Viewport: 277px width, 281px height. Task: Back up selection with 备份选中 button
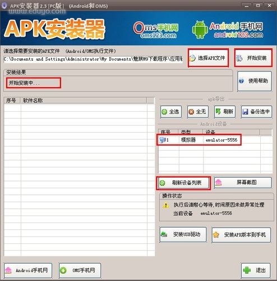click(x=256, y=112)
